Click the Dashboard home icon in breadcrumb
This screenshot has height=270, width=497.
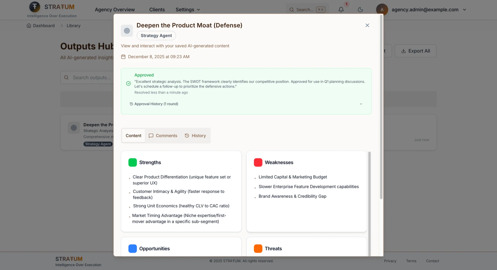pyautogui.click(x=29, y=26)
